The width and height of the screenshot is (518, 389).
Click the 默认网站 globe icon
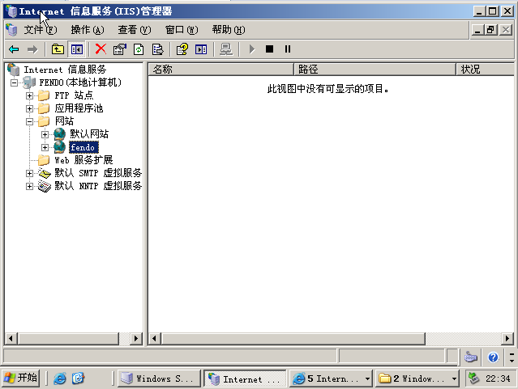coord(59,134)
